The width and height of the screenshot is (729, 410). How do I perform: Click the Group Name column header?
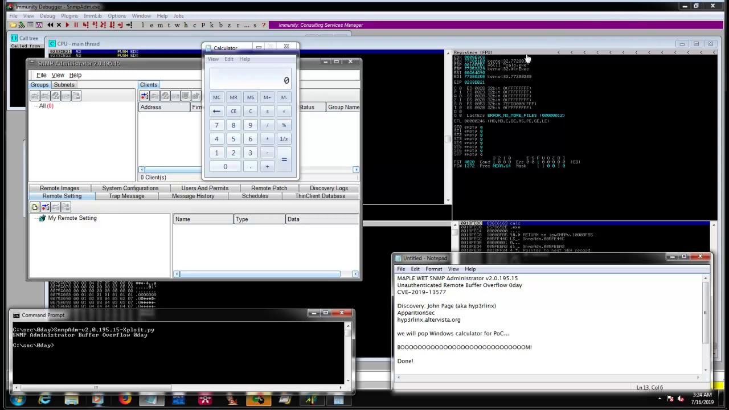click(343, 107)
